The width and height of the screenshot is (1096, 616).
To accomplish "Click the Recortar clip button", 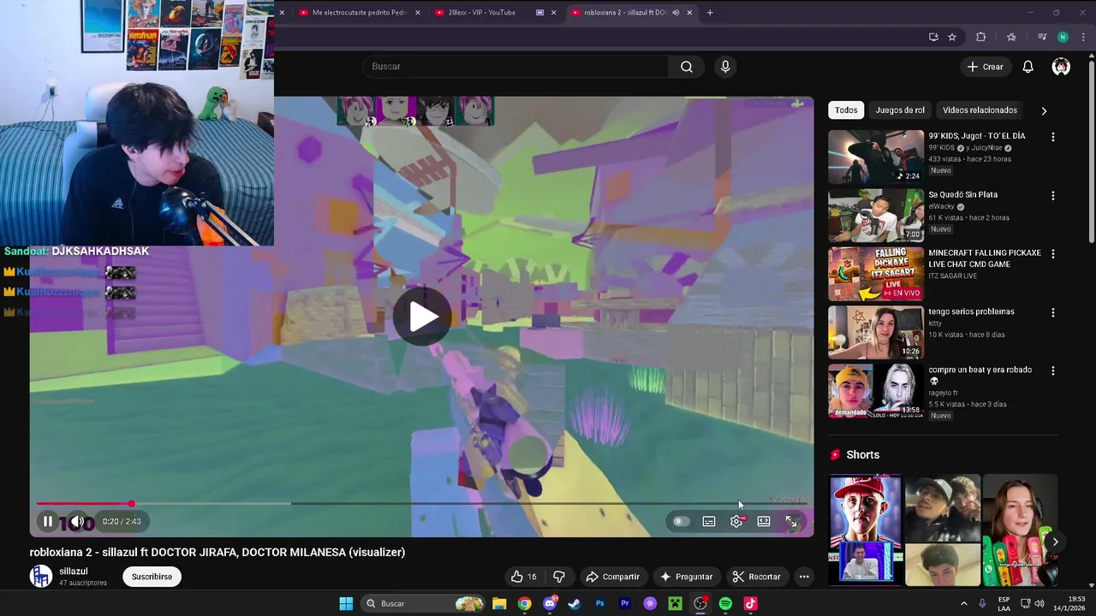I will click(x=756, y=577).
